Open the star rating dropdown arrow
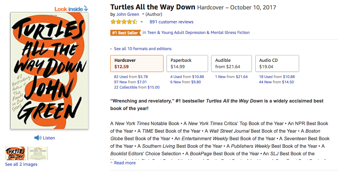The image size is (338, 173). (142, 22)
